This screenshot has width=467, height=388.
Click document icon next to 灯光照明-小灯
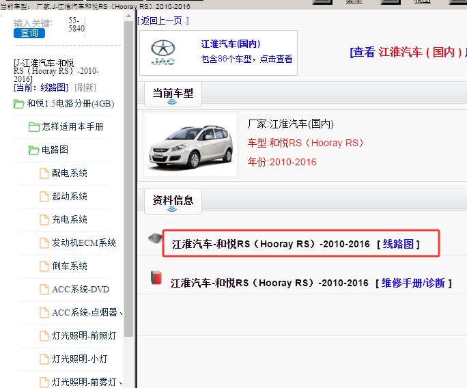tap(44, 359)
